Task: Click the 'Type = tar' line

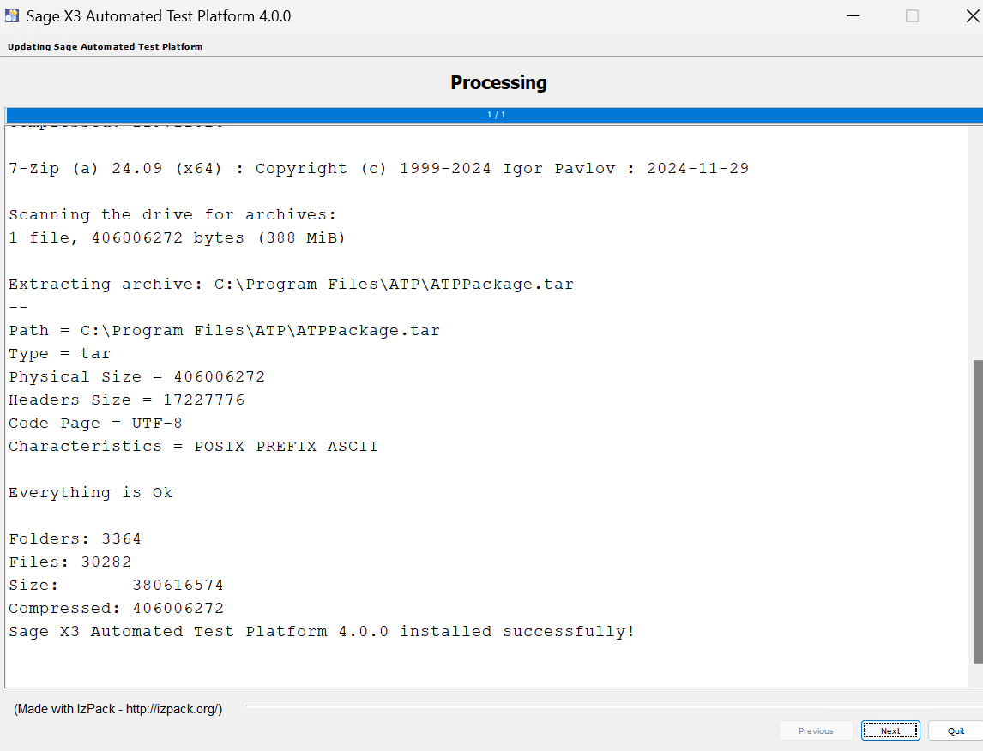Action: click(59, 354)
